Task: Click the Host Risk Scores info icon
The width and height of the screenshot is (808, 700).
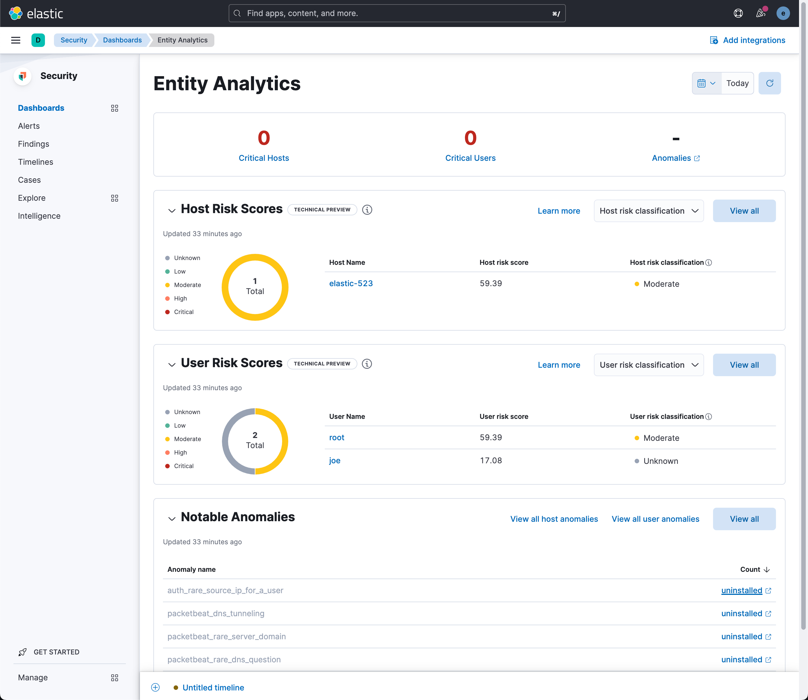Action: click(367, 210)
